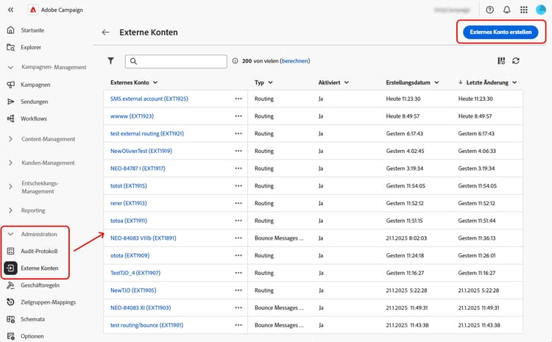This screenshot has width=552, height=342.
Task: Refresh the external accounts list
Action: tap(516, 61)
